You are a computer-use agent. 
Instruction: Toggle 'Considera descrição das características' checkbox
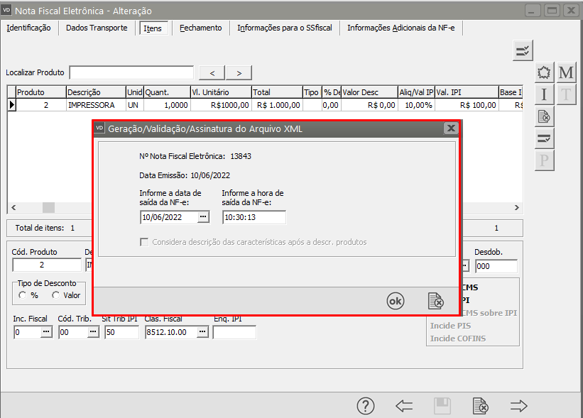(145, 242)
